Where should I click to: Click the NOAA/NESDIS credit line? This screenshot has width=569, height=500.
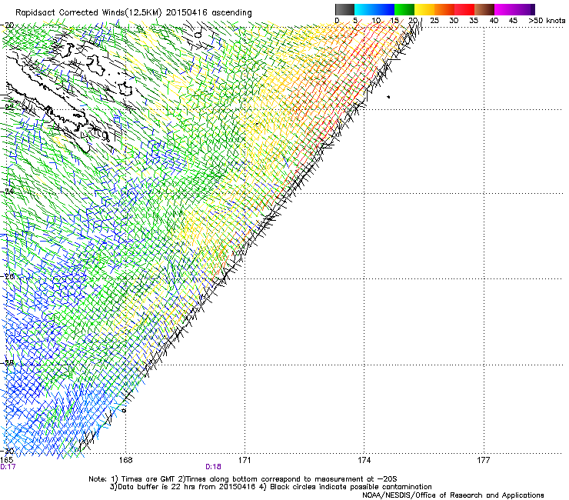453,495
